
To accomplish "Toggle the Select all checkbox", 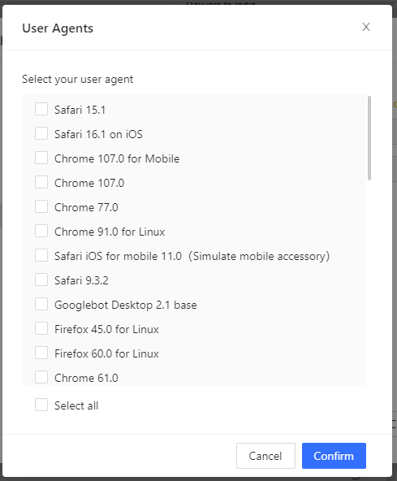I will [41, 405].
